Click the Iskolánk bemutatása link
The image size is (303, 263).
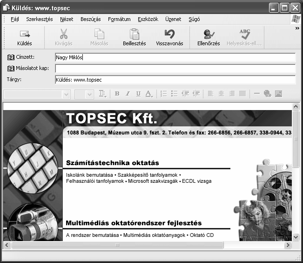(x=89, y=175)
